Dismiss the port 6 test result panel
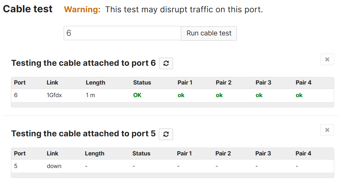Image resolution: width=339 pixels, height=182 pixels. tap(327, 59)
